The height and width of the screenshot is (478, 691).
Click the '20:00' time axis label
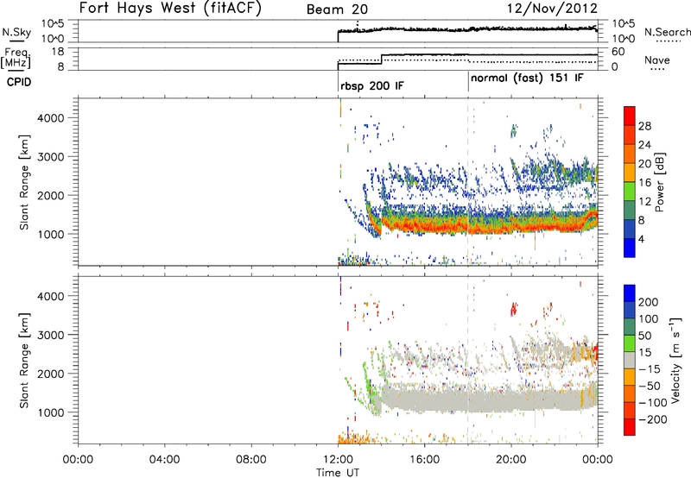point(510,460)
